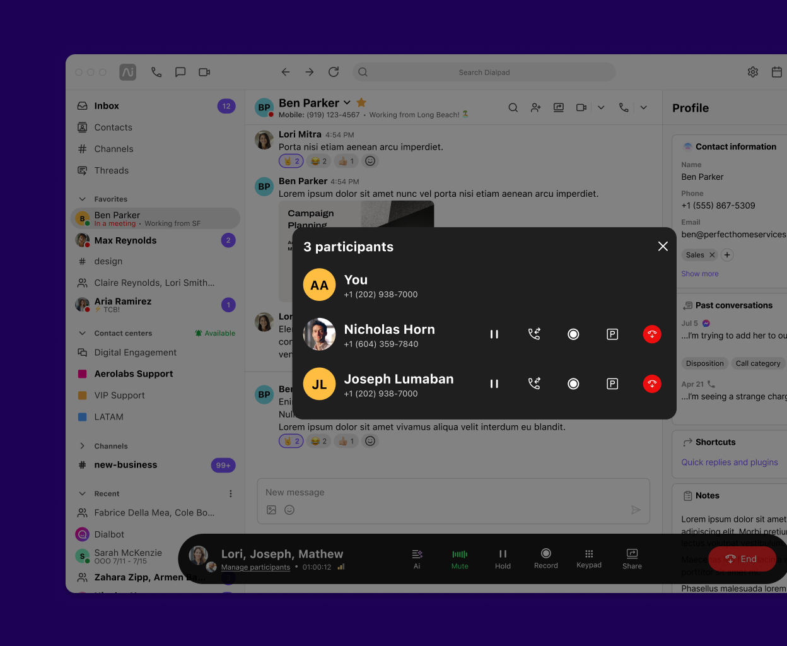Expand the Channels section in the sidebar

(x=83, y=446)
